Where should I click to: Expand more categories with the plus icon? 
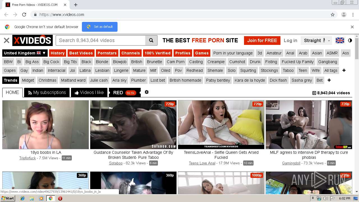tap(344, 70)
